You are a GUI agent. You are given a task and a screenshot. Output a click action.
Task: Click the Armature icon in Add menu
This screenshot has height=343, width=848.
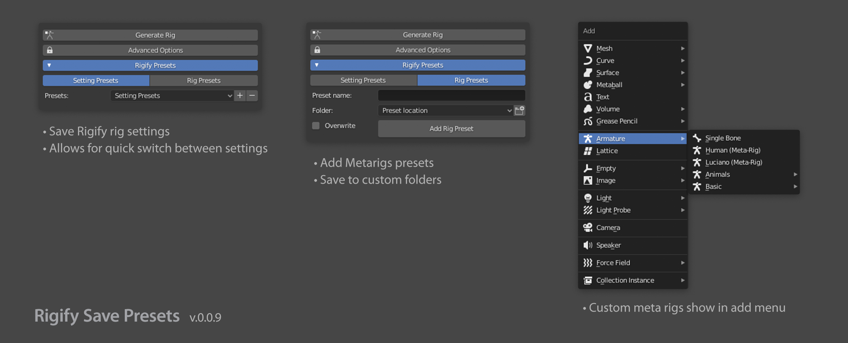[x=588, y=138]
